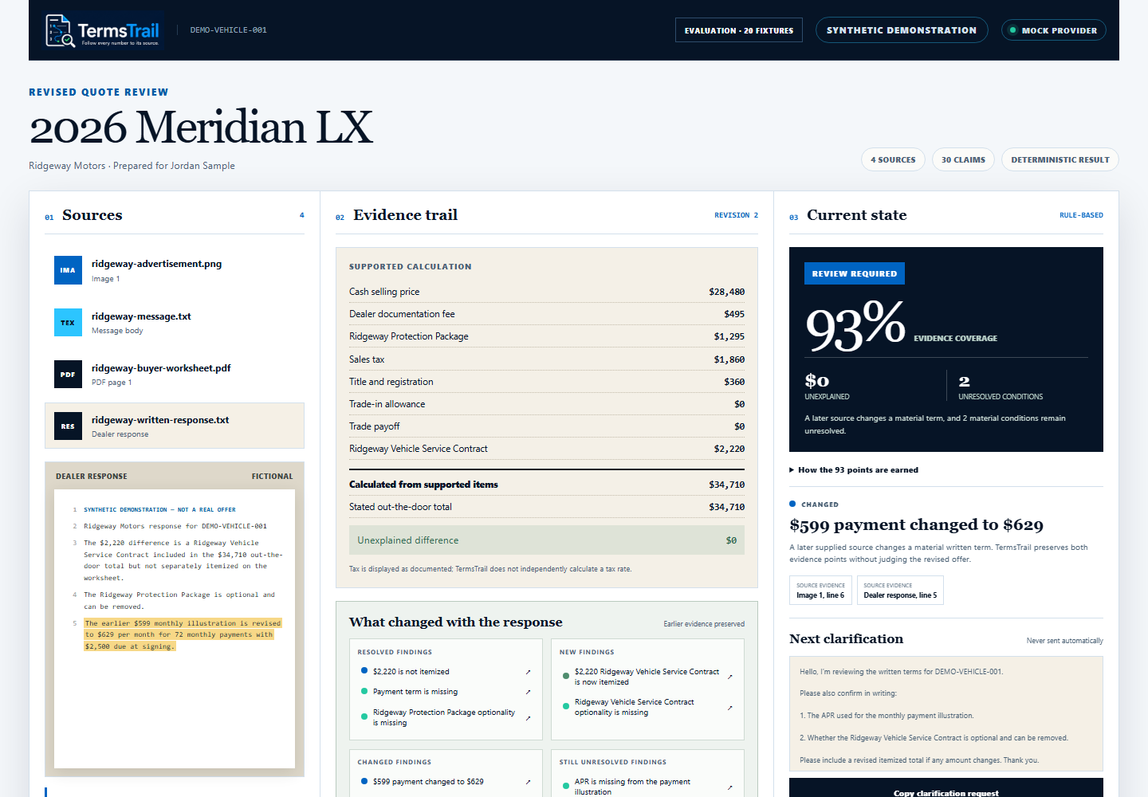Viewport: 1148px width, 797px height.
Task: Click the 'Sales tax' row
Action: tap(547, 359)
